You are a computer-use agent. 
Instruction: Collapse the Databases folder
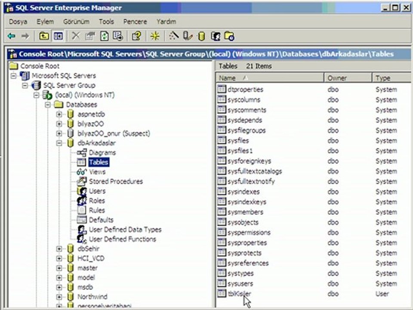pos(48,105)
